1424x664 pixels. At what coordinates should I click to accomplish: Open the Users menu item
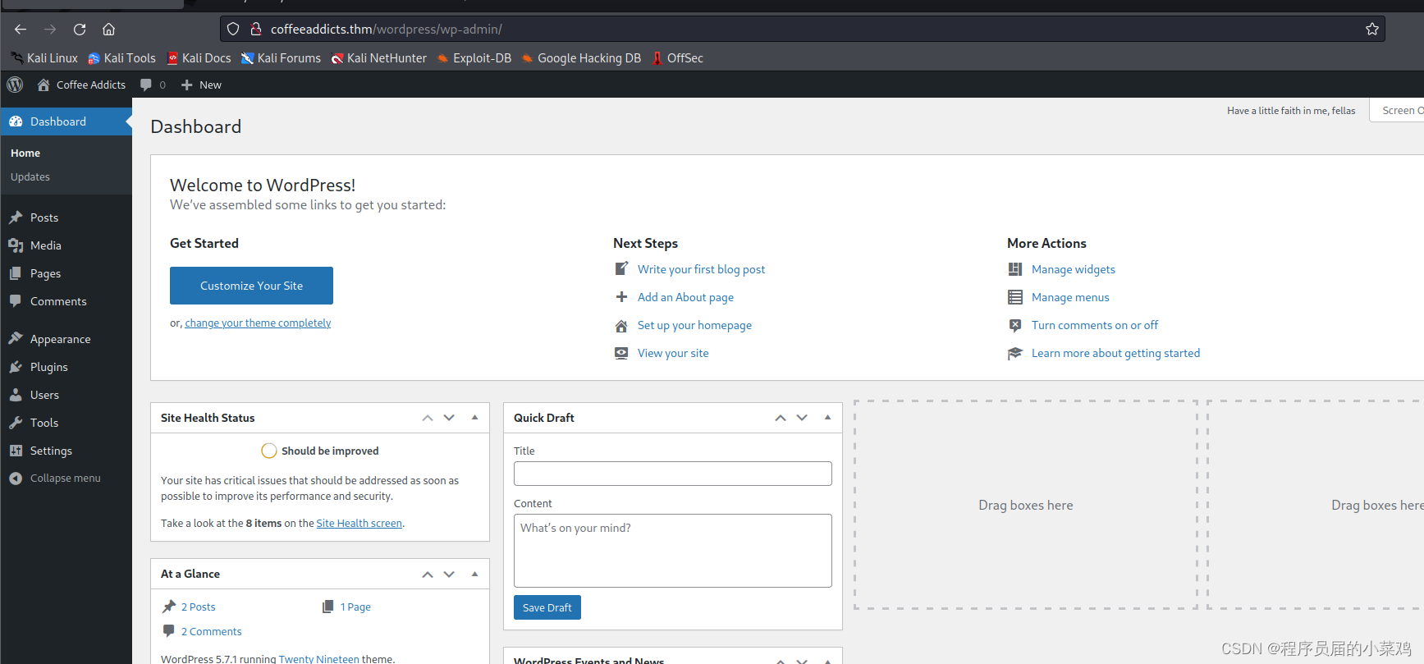(x=44, y=395)
